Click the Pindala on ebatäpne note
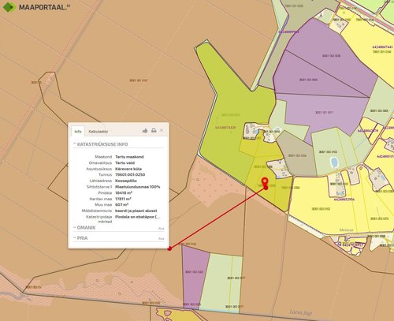The image size is (394, 321). (137, 217)
